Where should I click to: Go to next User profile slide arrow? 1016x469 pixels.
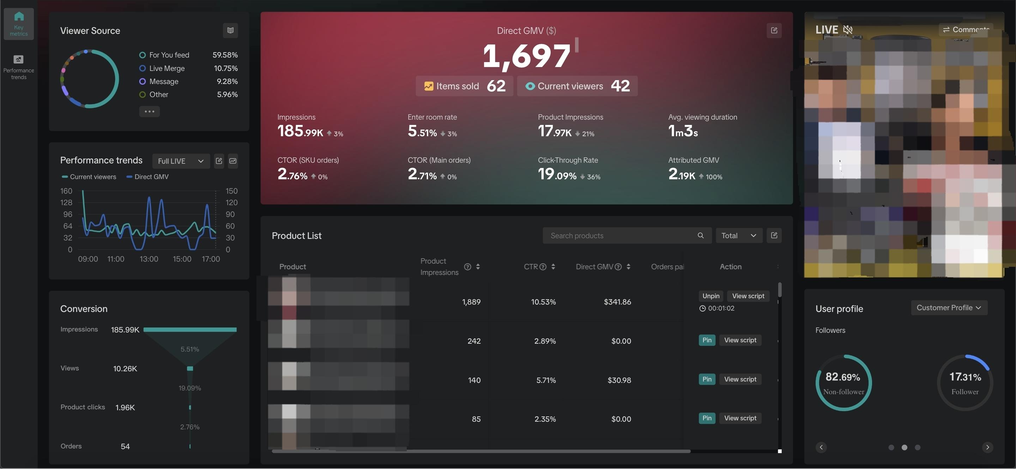click(x=987, y=447)
